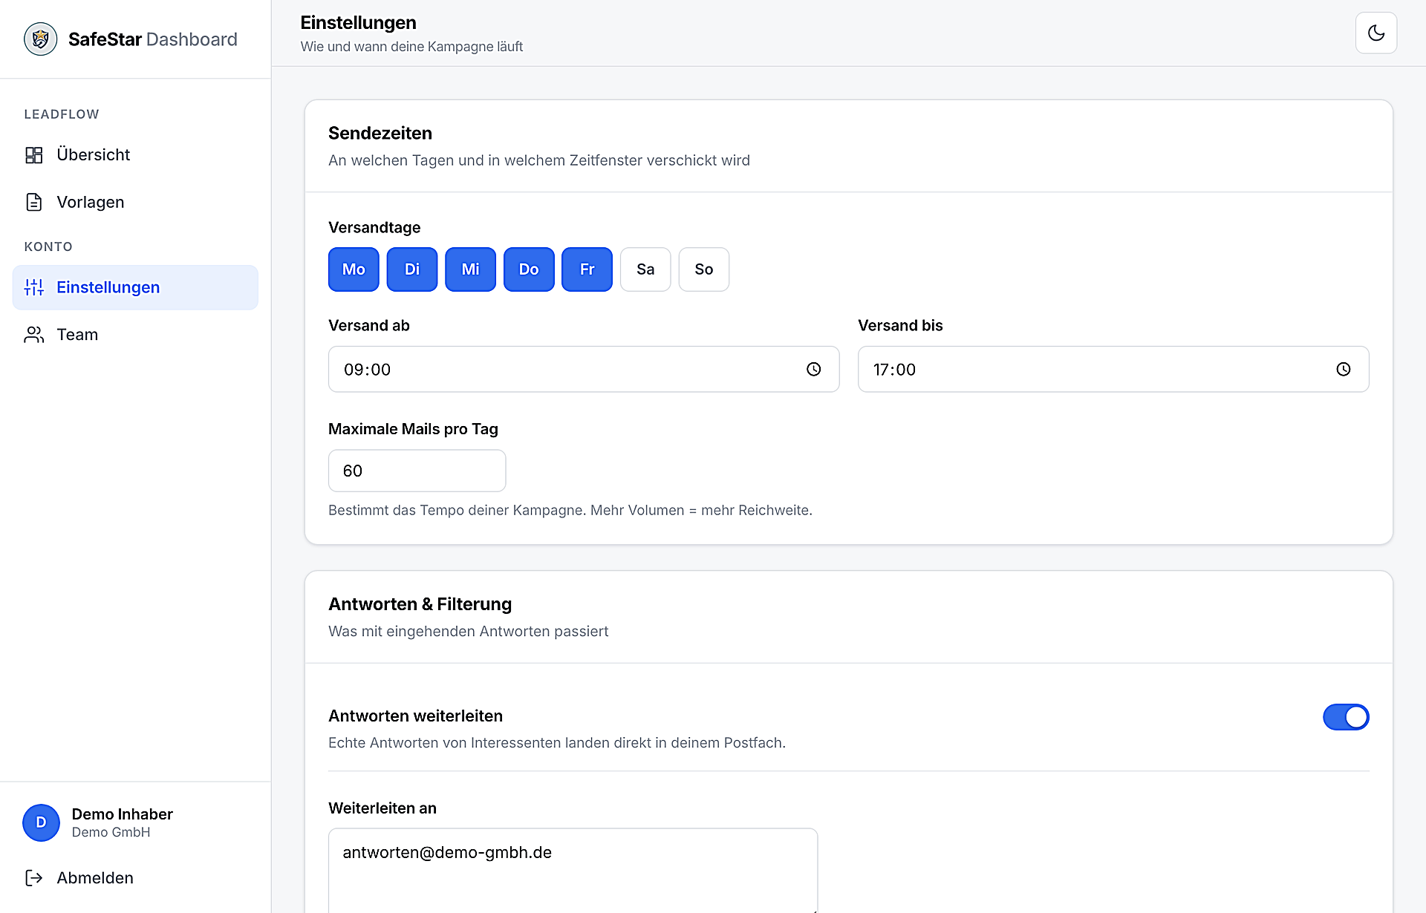This screenshot has height=913, width=1426.
Task: Enable Sa as a sending day
Action: pos(645,269)
